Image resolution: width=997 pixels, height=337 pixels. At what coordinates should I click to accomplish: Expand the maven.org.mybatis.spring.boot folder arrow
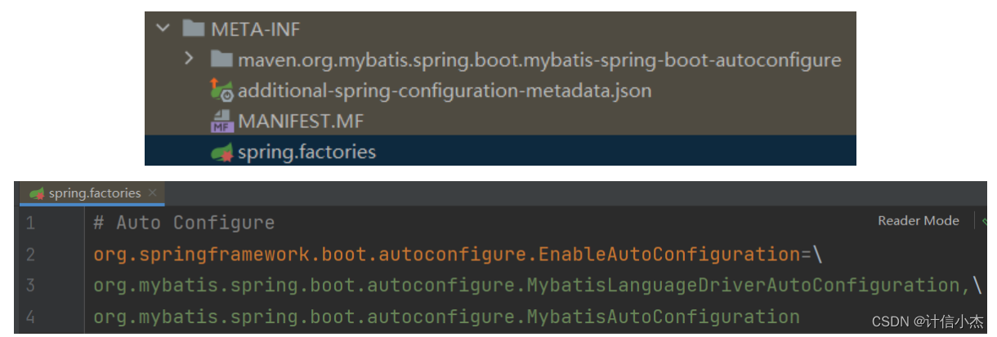coord(189,59)
